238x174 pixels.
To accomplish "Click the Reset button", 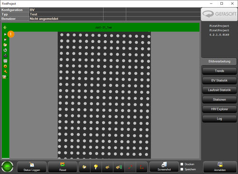I will click(63, 167).
